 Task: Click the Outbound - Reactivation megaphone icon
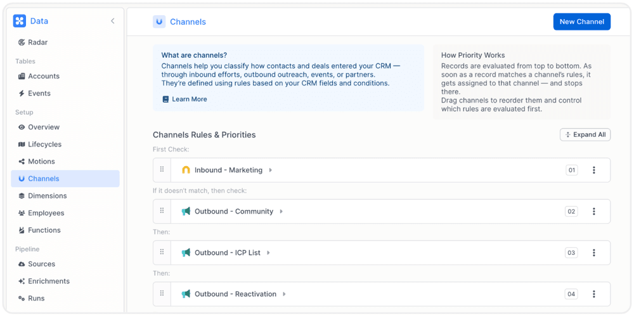coord(186,294)
